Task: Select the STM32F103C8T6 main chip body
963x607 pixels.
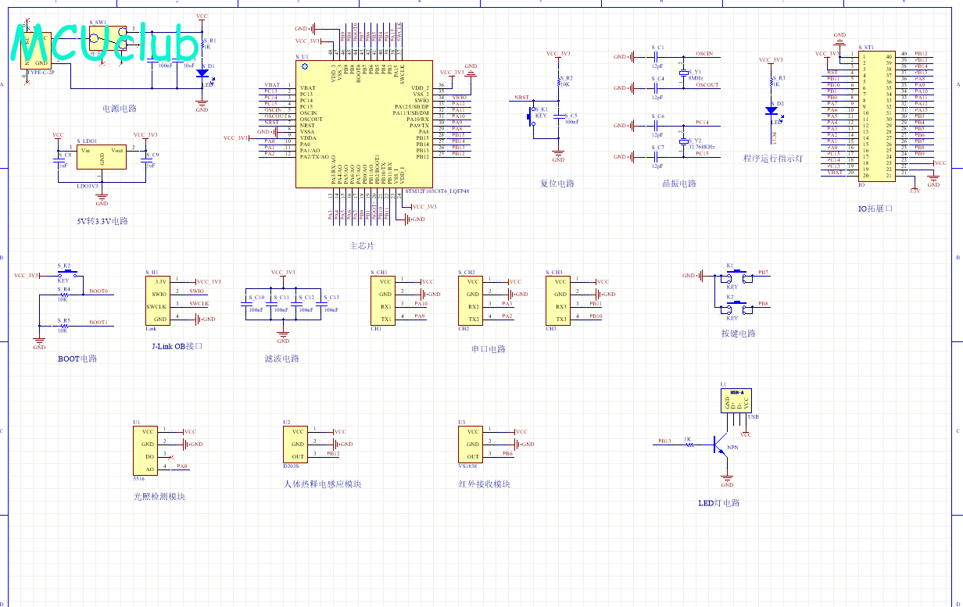Action: click(363, 124)
